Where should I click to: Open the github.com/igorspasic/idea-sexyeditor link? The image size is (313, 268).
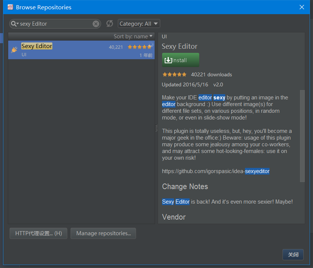tap(216, 171)
